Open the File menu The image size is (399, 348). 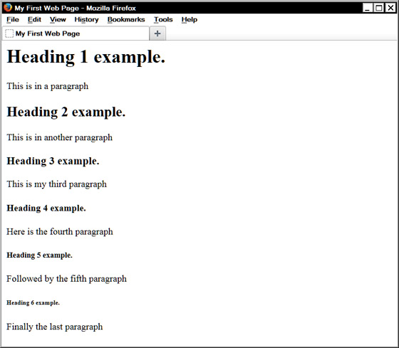point(13,20)
